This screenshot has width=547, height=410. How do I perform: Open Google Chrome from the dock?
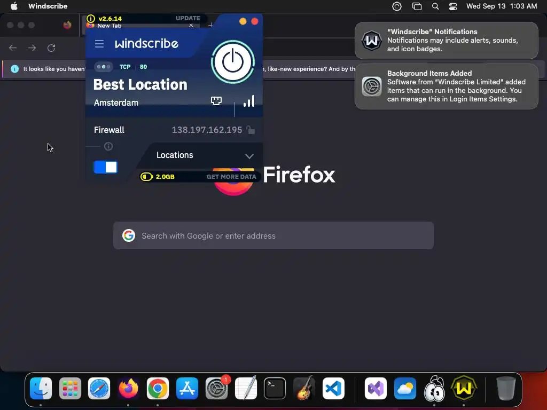pyautogui.click(x=158, y=388)
